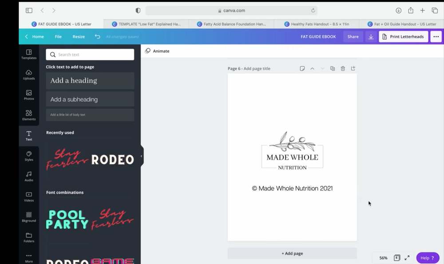Delete Page 6 with the trash icon
This screenshot has width=444, height=264.
[x=342, y=68]
